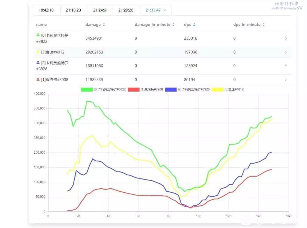Sort table using dps sort arrows
307x228 pixels.
pyautogui.click(x=194, y=25)
